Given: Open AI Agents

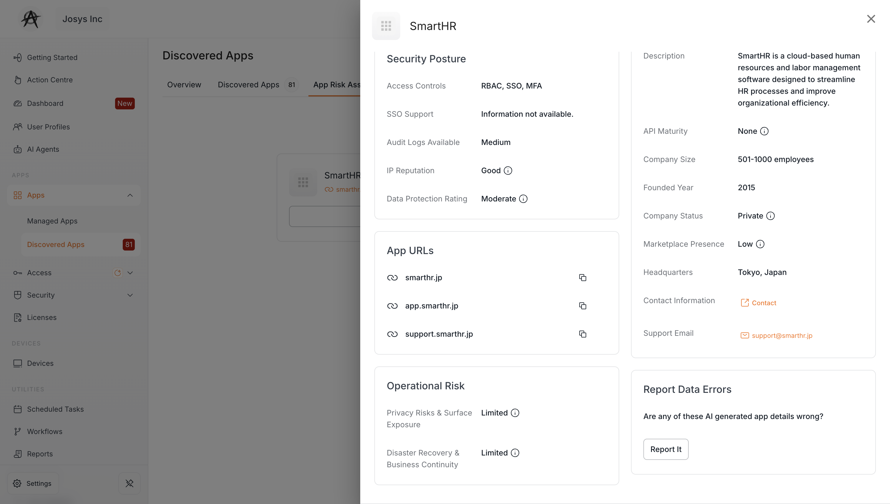Looking at the screenshot, I should 74,150.
